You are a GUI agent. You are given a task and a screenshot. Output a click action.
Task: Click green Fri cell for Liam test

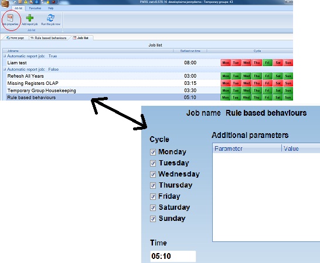[x=267, y=63]
